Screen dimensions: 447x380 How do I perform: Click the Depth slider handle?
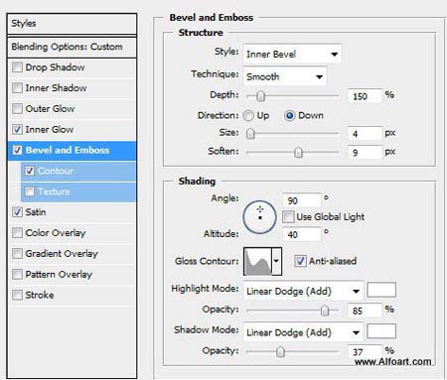(x=261, y=96)
